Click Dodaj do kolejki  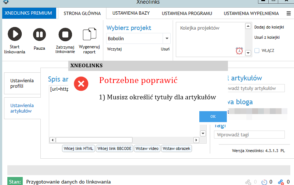(x=269, y=27)
